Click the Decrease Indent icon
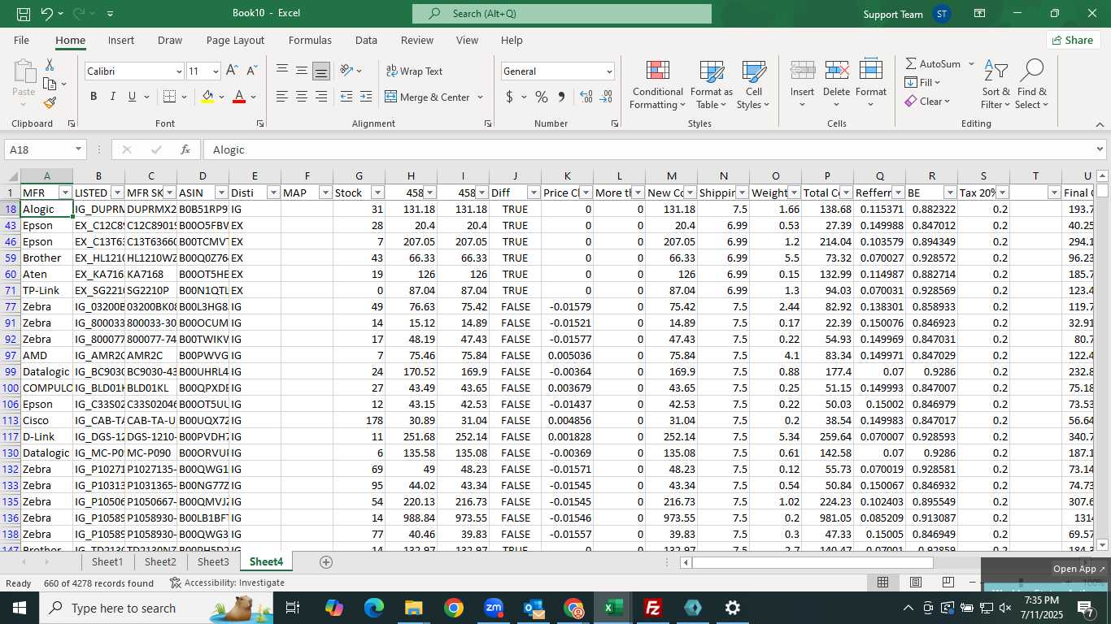The image size is (1111, 624). pyautogui.click(x=346, y=97)
